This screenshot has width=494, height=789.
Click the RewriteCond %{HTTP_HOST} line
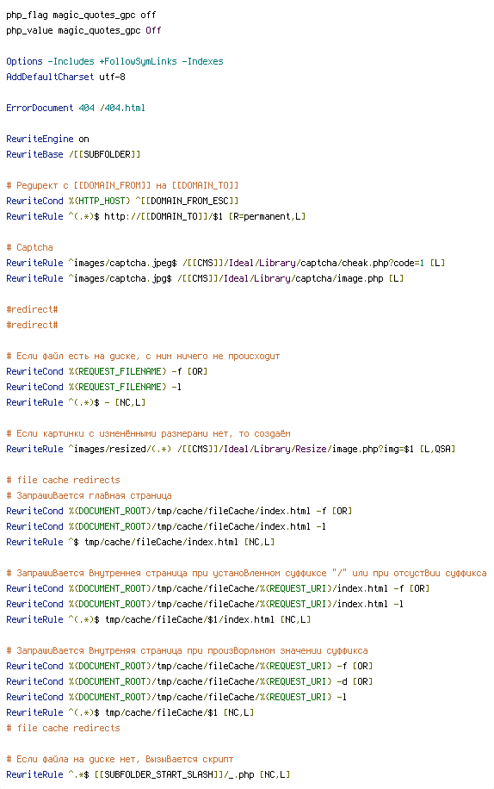click(x=122, y=201)
